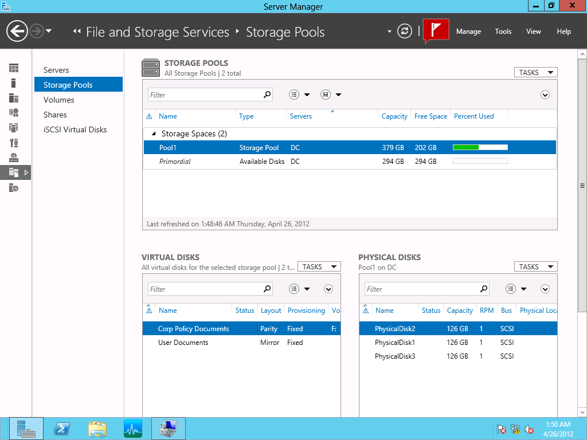The image size is (587, 440).
Task: Expand Virtual Disks filter chevron
Action: pos(328,289)
